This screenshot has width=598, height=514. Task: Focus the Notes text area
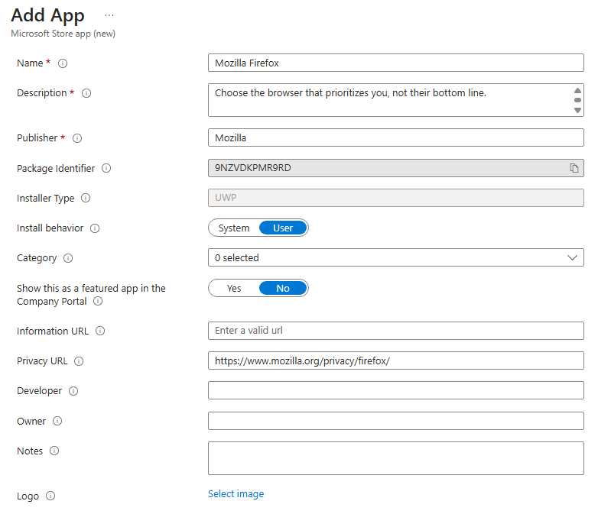point(396,458)
